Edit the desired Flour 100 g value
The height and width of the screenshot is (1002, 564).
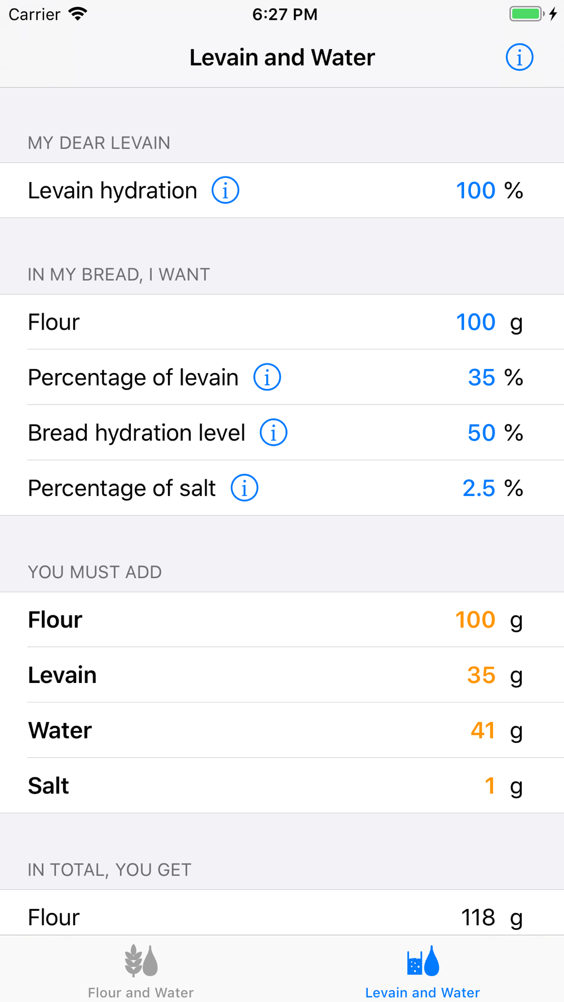coord(475,322)
